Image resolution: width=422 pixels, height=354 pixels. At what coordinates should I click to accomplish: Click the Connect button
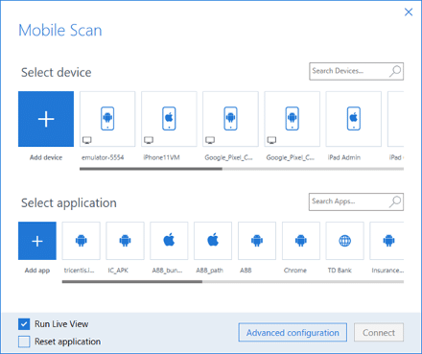coord(379,333)
